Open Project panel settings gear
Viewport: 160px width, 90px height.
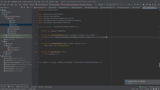(x=28, y=7)
